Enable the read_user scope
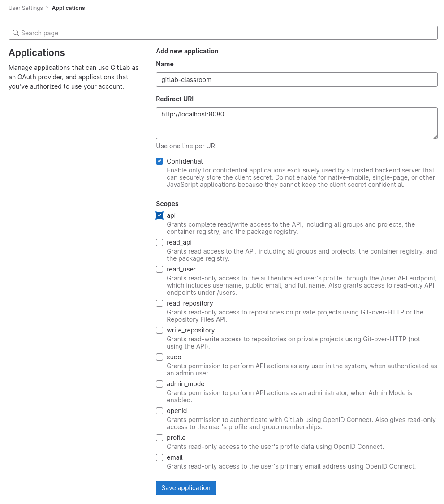 coord(159,269)
